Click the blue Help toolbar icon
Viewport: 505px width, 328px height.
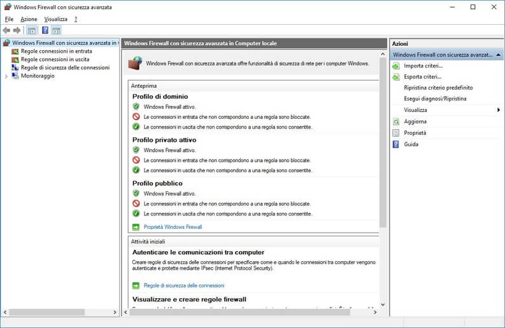coord(45,31)
